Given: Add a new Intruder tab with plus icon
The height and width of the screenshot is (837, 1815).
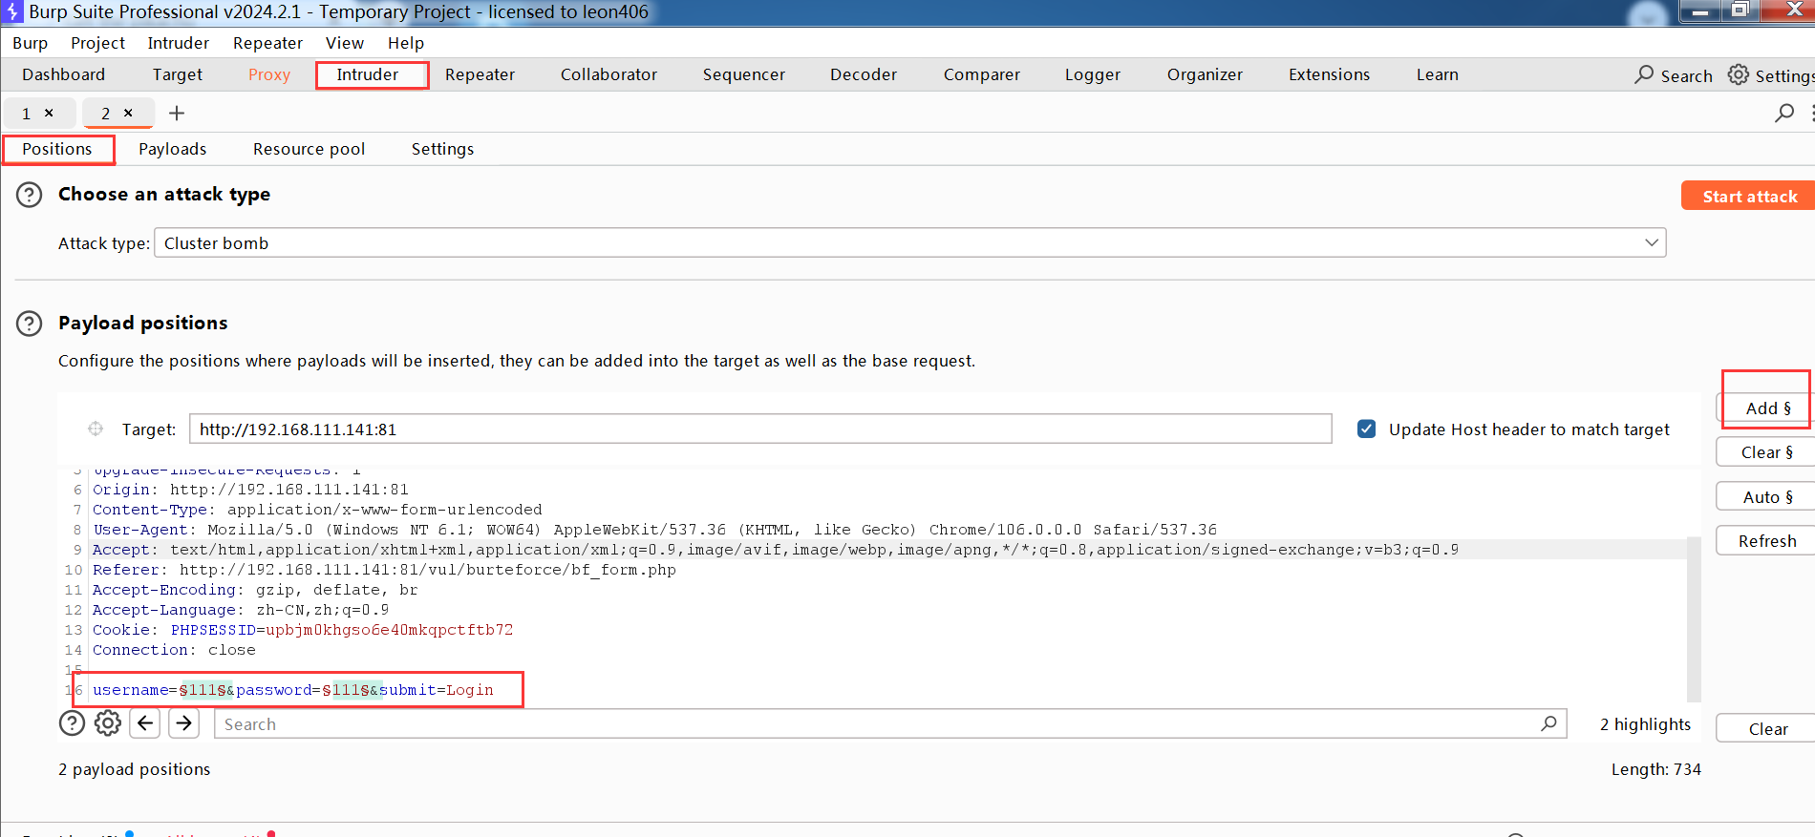Looking at the screenshot, I should pos(177,114).
